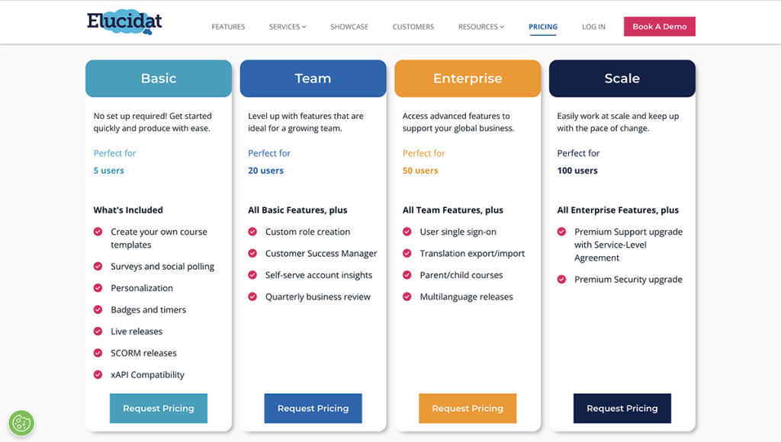The width and height of the screenshot is (781, 442).
Task: Click the checkmark beside Custom role creation
Action: [x=252, y=232]
